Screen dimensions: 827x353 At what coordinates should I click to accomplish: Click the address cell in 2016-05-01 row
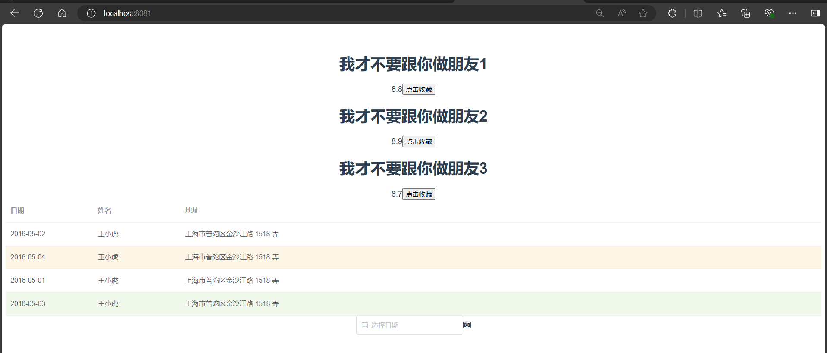coord(232,281)
